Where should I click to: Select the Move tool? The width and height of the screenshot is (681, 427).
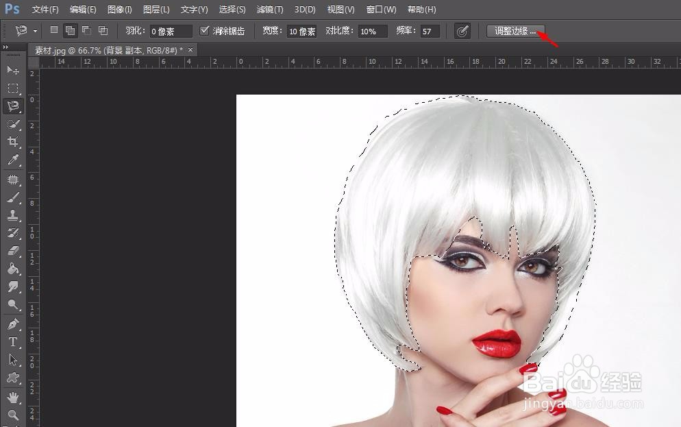13,70
